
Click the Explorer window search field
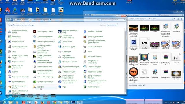pos(171,15)
